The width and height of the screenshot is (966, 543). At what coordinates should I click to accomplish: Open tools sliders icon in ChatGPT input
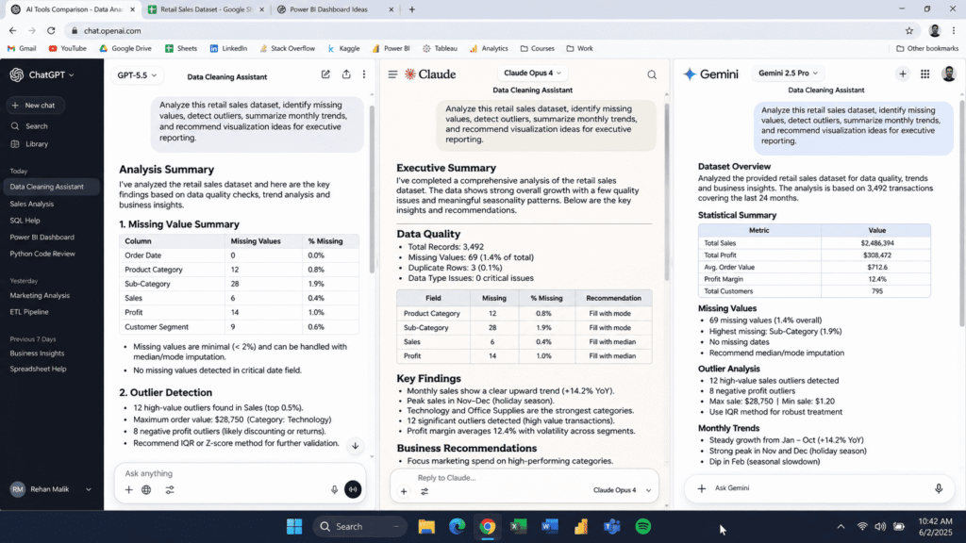(x=170, y=490)
